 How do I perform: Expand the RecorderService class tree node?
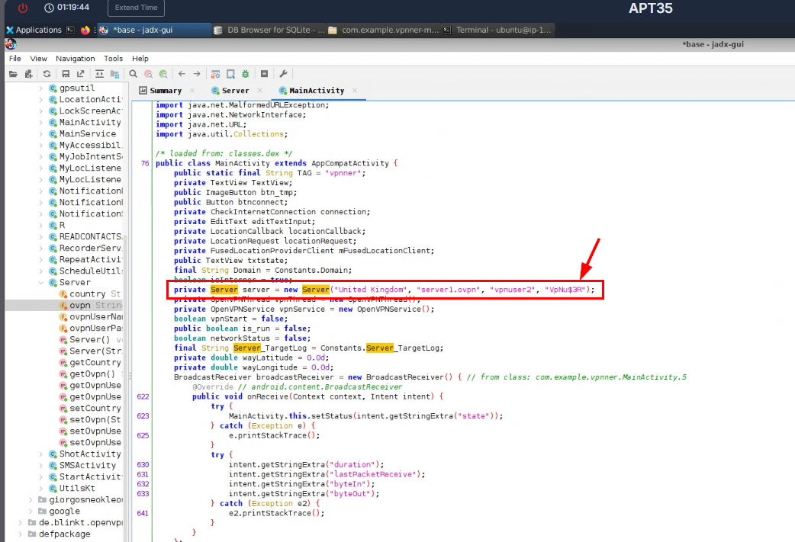coord(41,249)
